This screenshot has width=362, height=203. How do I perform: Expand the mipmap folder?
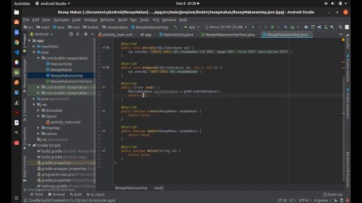(38, 128)
